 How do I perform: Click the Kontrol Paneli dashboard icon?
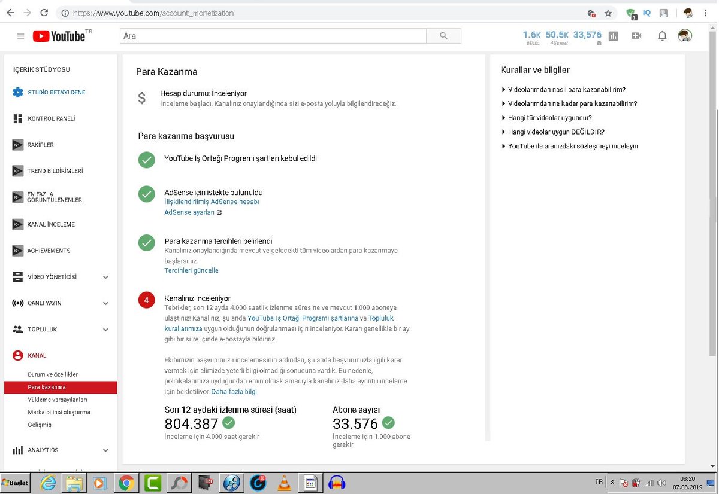pos(18,118)
